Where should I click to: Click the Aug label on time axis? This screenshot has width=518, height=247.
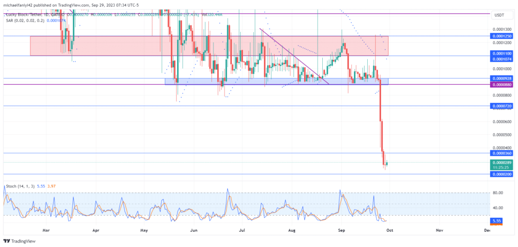point(292,229)
